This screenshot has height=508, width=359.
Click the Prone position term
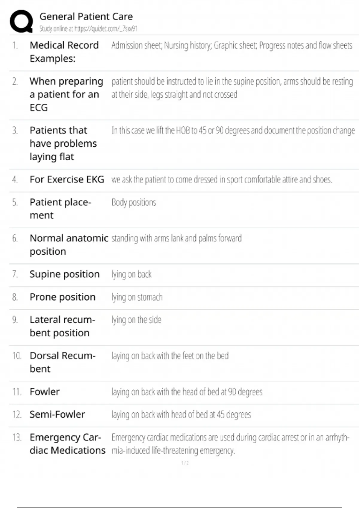[x=63, y=297]
